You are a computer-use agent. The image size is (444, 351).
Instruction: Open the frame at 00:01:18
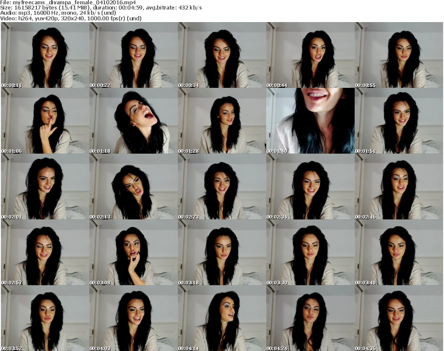[133, 121]
